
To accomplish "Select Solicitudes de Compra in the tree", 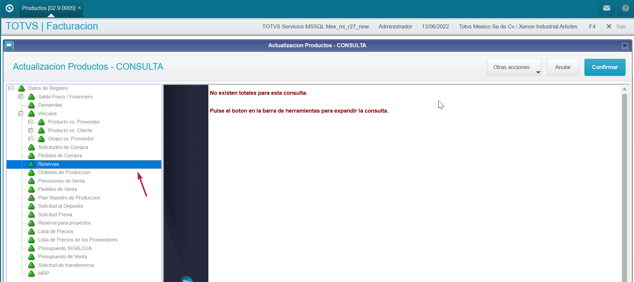I will pos(63,147).
